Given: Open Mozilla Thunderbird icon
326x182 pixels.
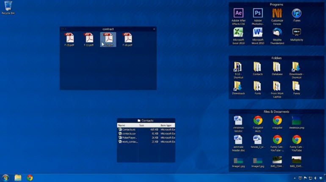Looking at the screenshot, I should (277, 33).
